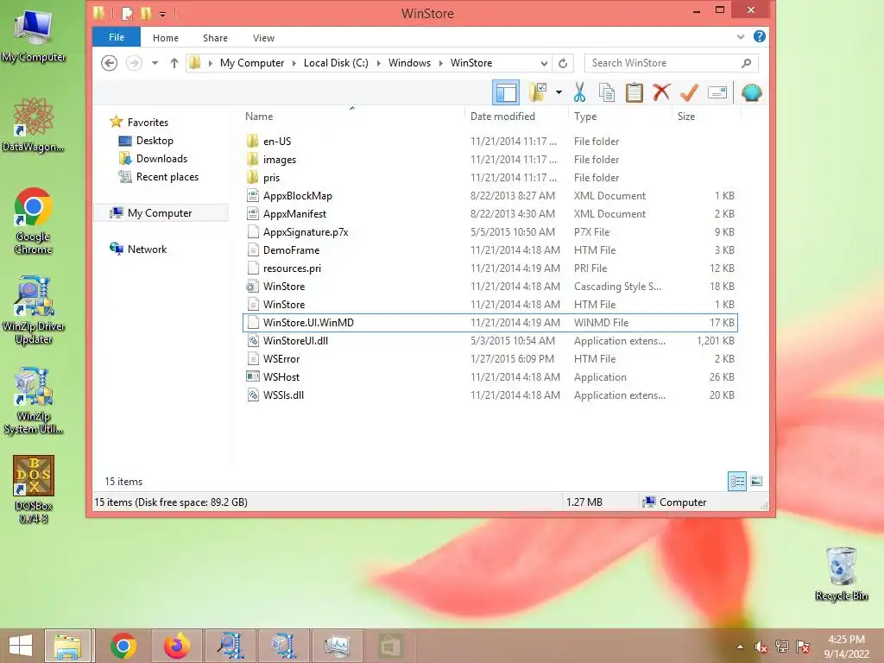Open the View ribbon tab
This screenshot has height=663, width=884.
pos(263,38)
